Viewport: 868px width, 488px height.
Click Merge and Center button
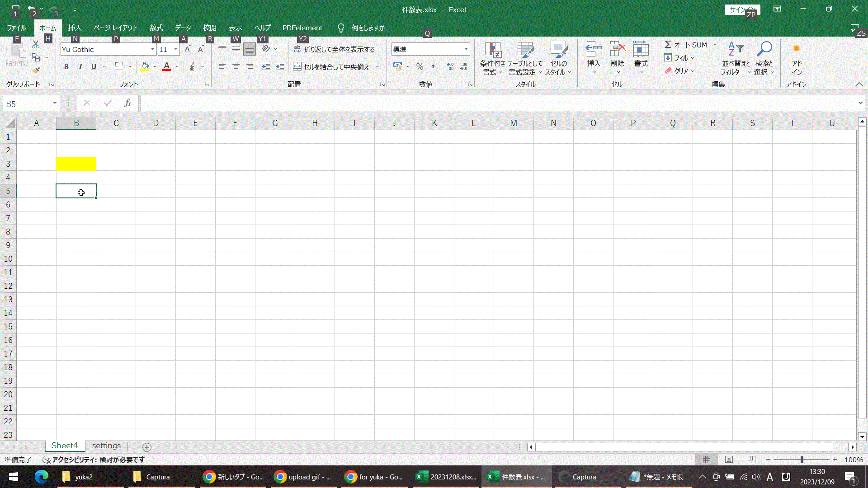(331, 67)
